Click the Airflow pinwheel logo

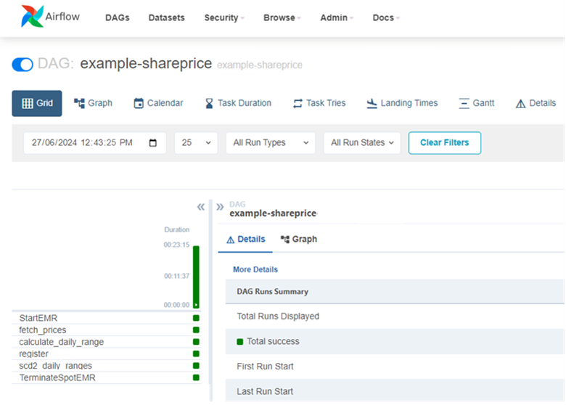(33, 16)
